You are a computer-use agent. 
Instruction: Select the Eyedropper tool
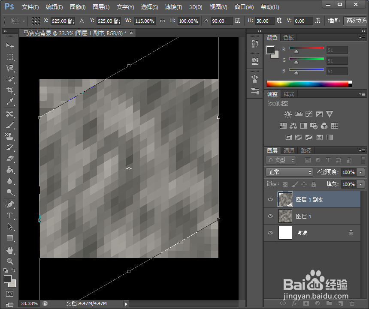[x=10, y=102]
